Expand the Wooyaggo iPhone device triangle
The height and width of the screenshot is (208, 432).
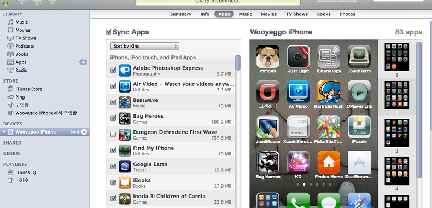tap(4, 132)
